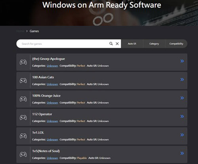The image size is (198, 164).
Task: Follow Unknown category link for 100% Orange Juice
Action: 52,103
